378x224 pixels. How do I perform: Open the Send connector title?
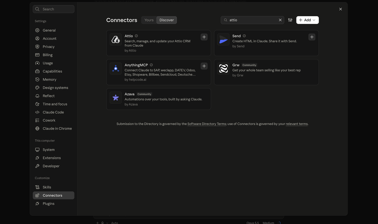(237, 36)
